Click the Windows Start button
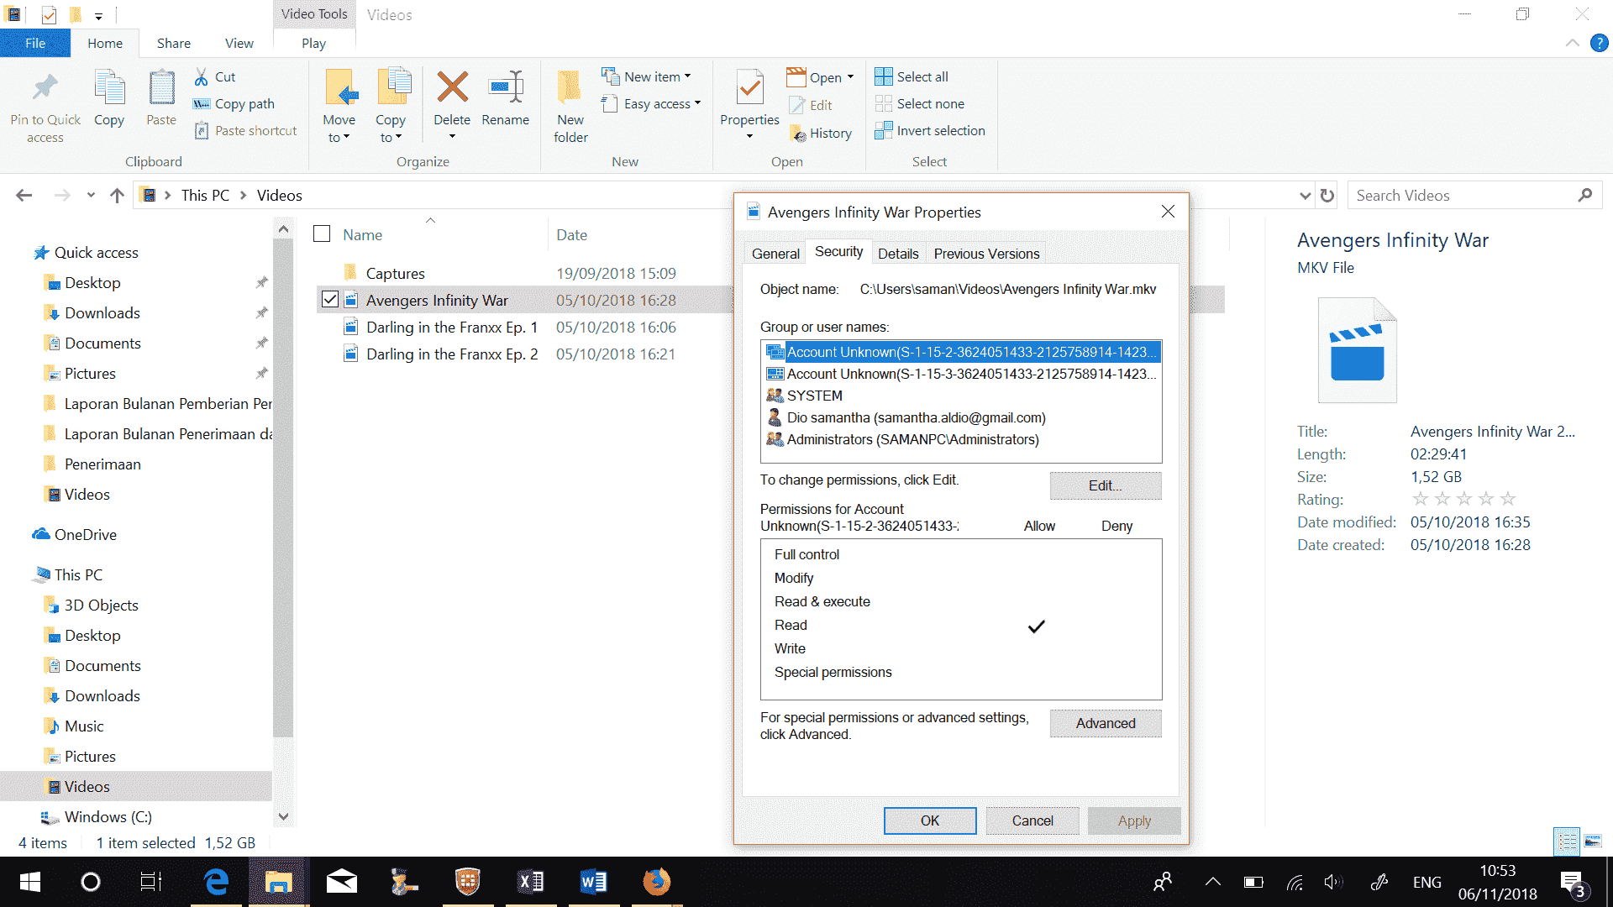 point(30,882)
